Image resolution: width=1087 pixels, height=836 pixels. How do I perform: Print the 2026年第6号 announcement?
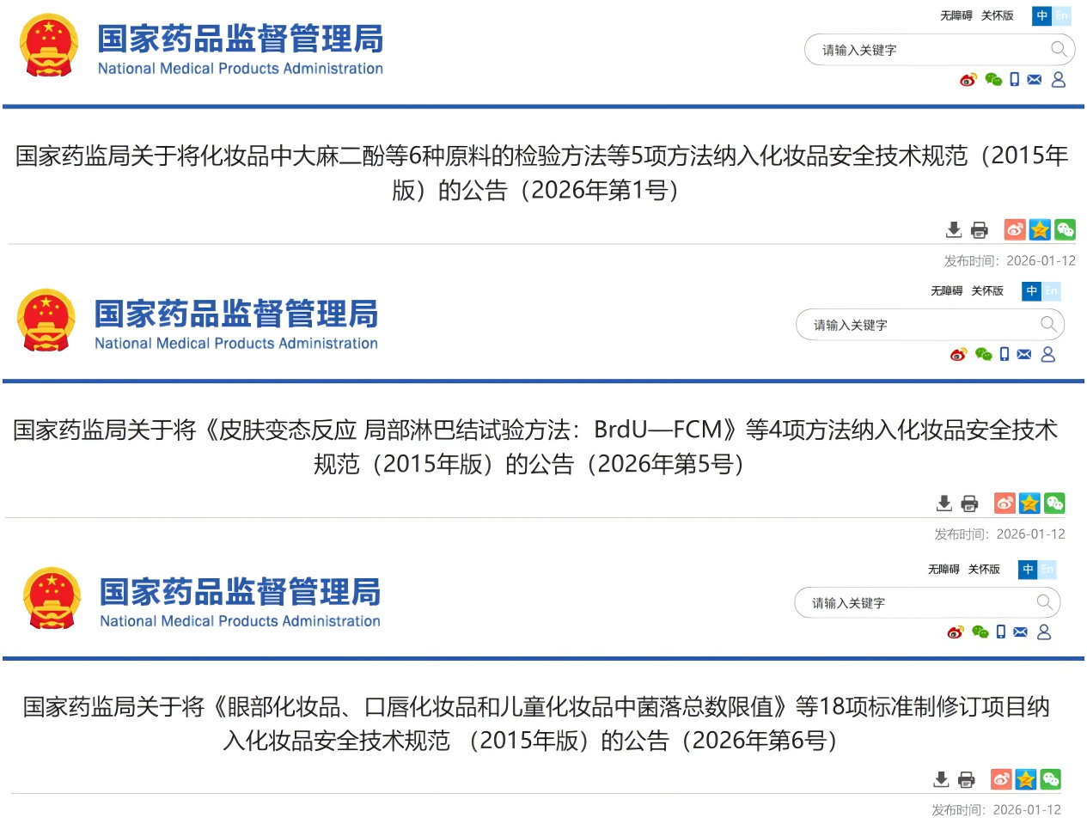click(x=967, y=779)
